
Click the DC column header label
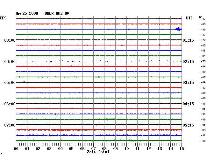201,17
